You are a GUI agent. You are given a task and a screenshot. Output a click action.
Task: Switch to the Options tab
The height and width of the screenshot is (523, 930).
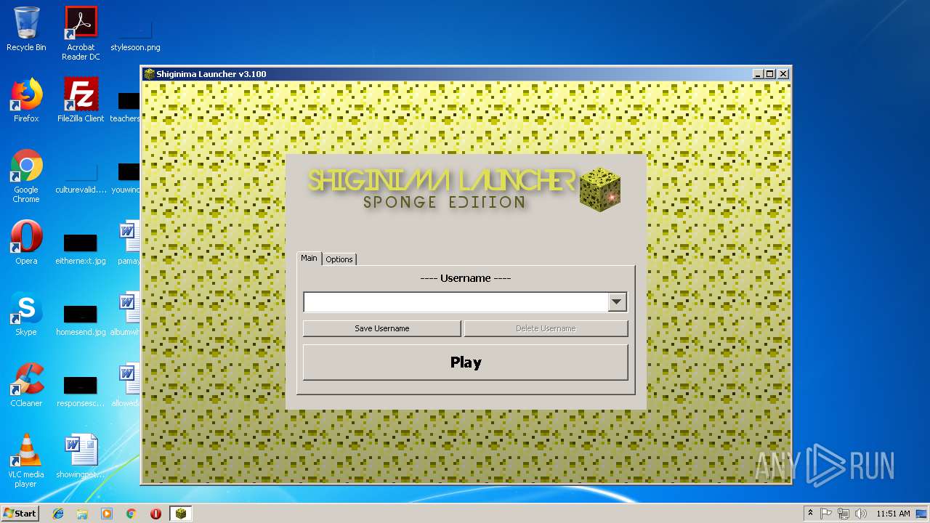tap(339, 259)
